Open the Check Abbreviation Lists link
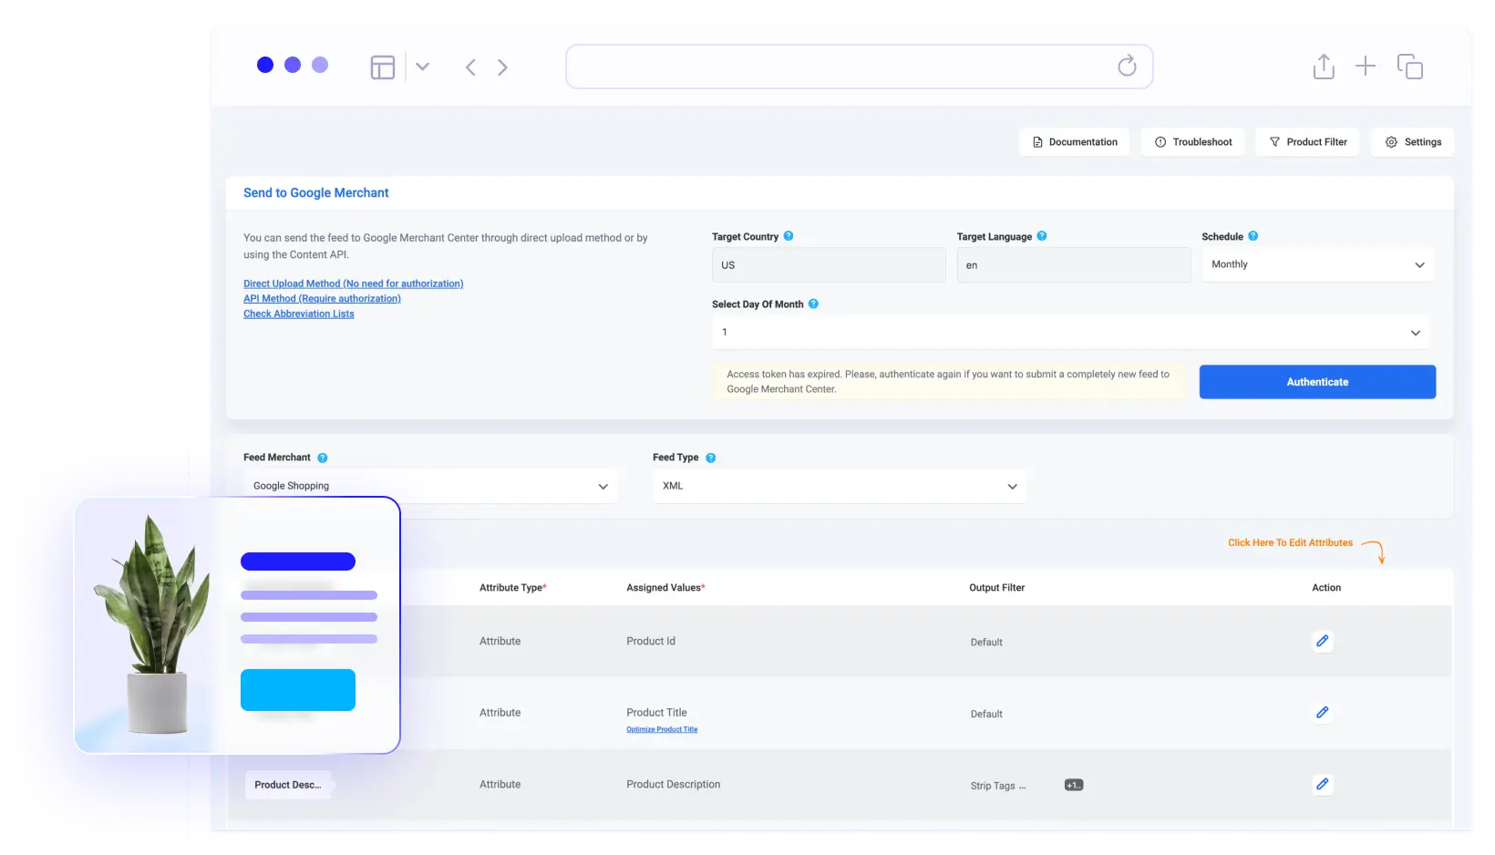Image resolution: width=1495 pixels, height=855 pixels. (299, 314)
